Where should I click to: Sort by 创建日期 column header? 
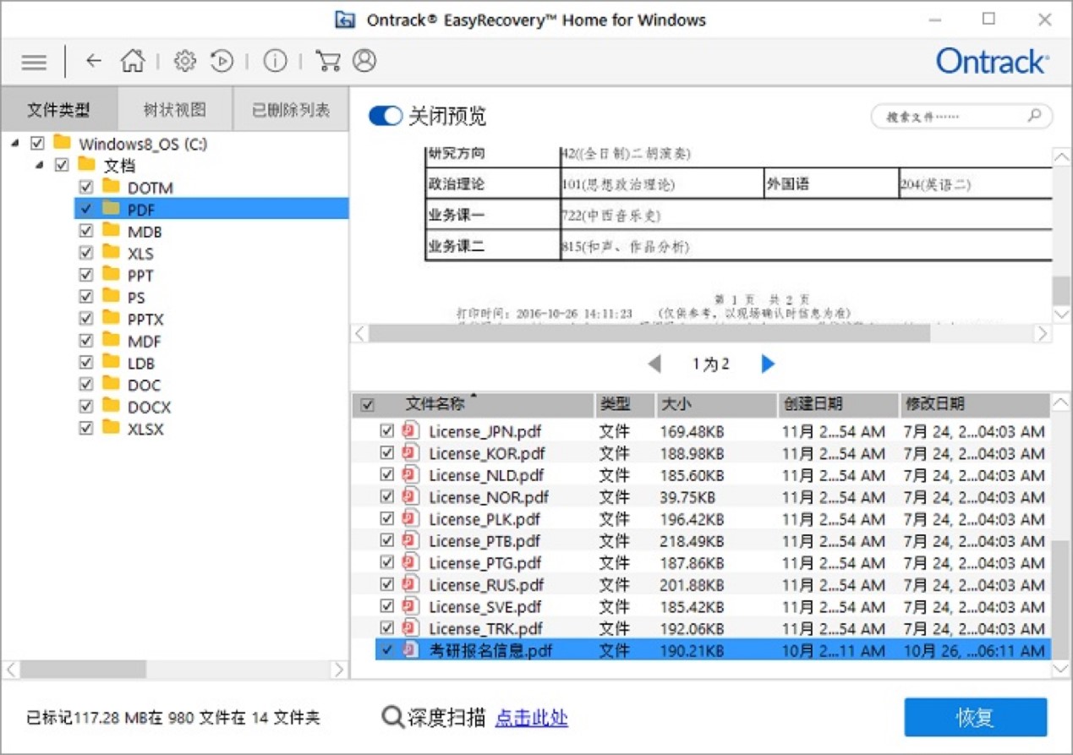tap(838, 405)
